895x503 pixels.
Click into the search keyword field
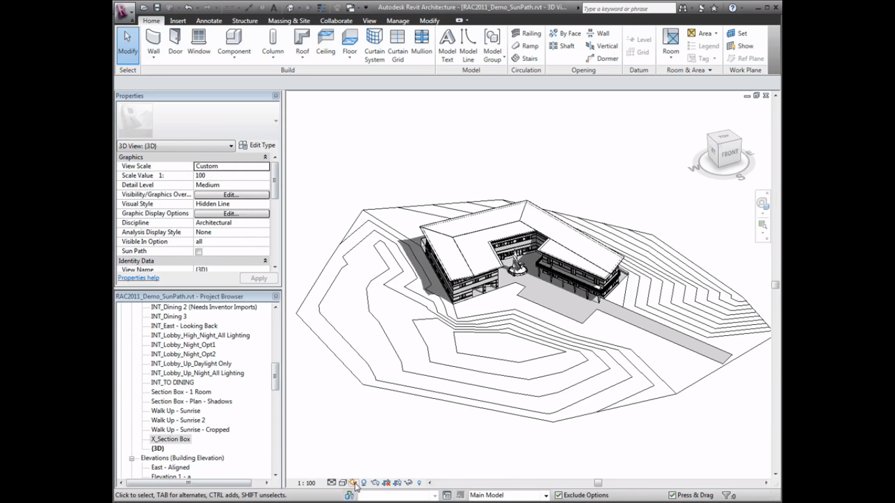point(629,9)
